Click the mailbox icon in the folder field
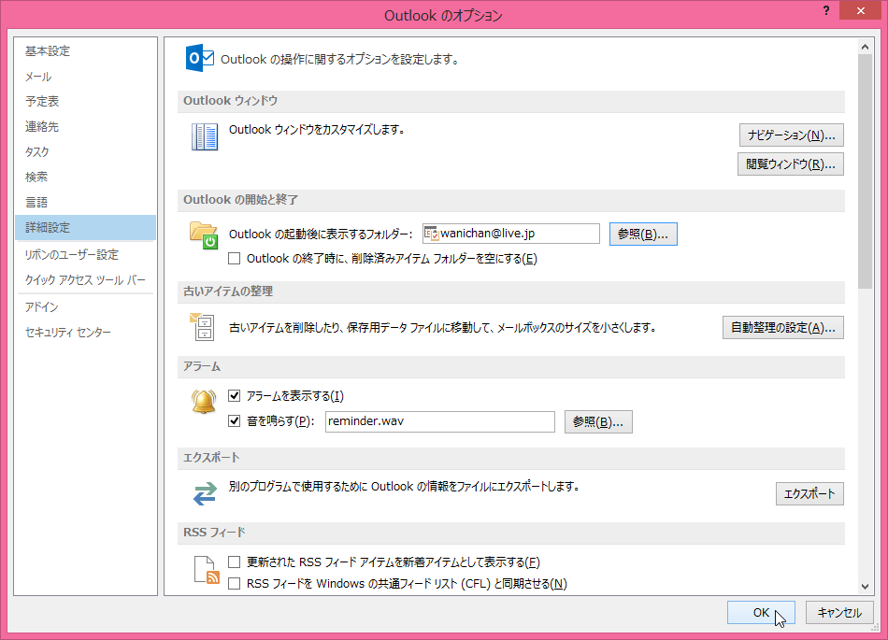This screenshot has width=888, height=640. click(x=432, y=234)
